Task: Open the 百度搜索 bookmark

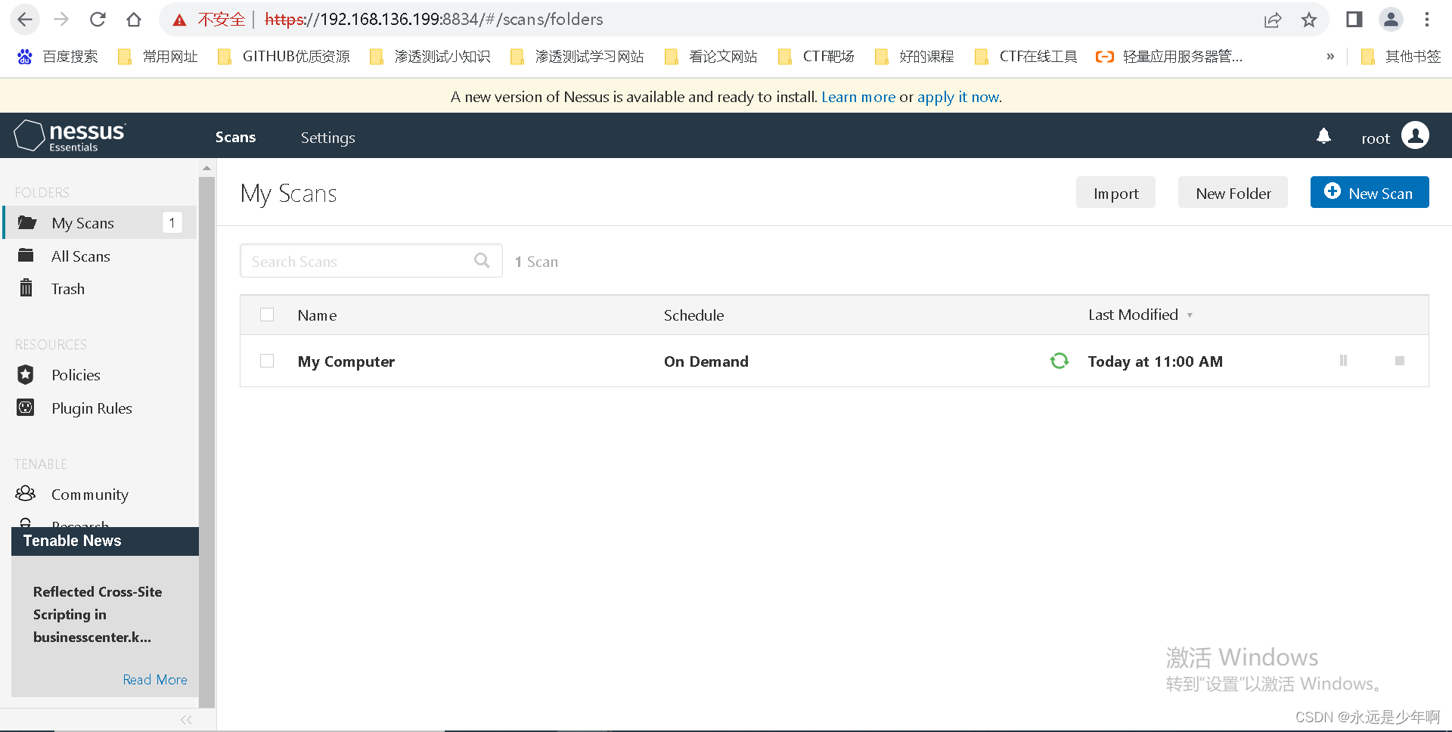Action: (58, 57)
